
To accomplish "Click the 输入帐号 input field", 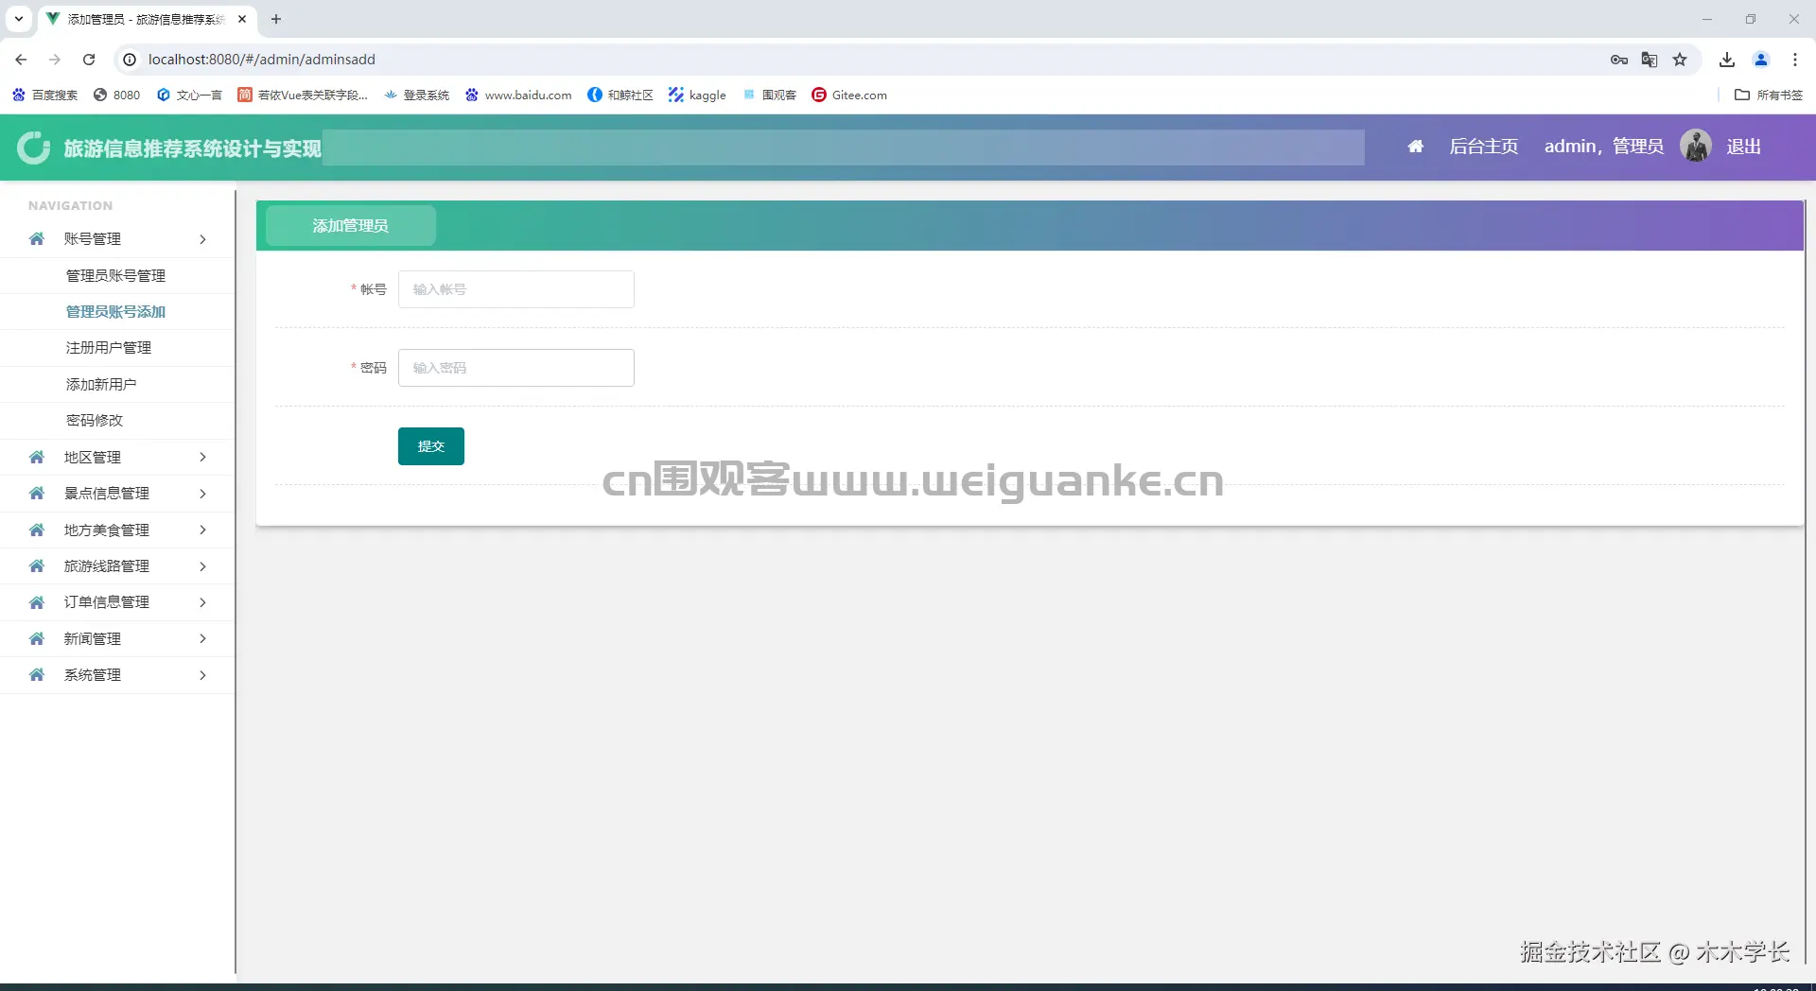I will [515, 289].
